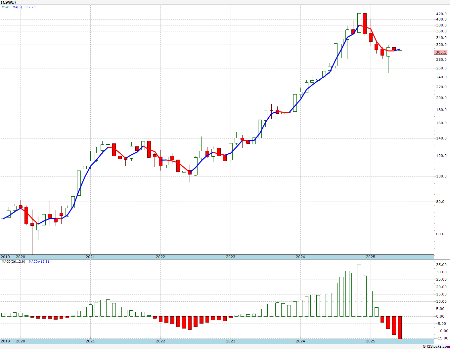Click the 100.0 price axis label

[x=441, y=176]
